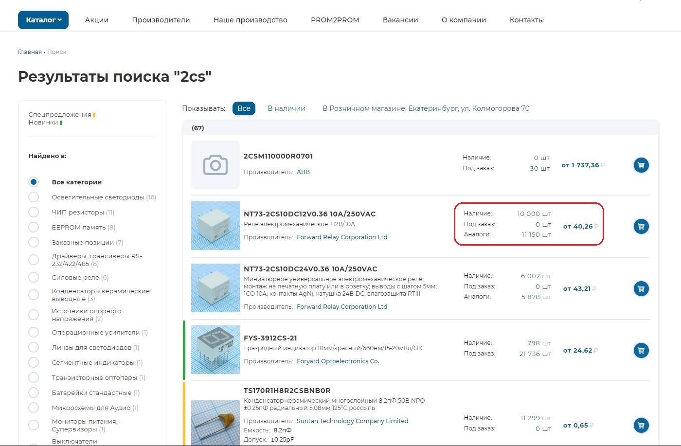Expand the Каталог dropdown menu
The height and width of the screenshot is (446, 681).
click(x=43, y=20)
